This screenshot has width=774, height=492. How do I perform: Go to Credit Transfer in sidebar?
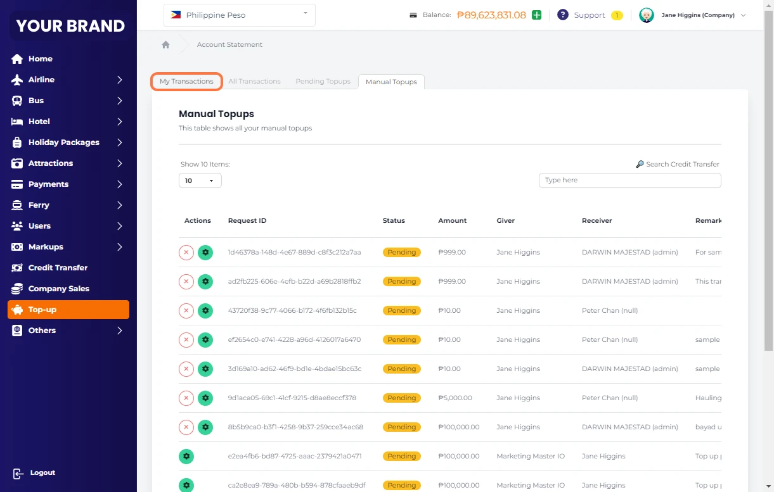click(x=58, y=268)
